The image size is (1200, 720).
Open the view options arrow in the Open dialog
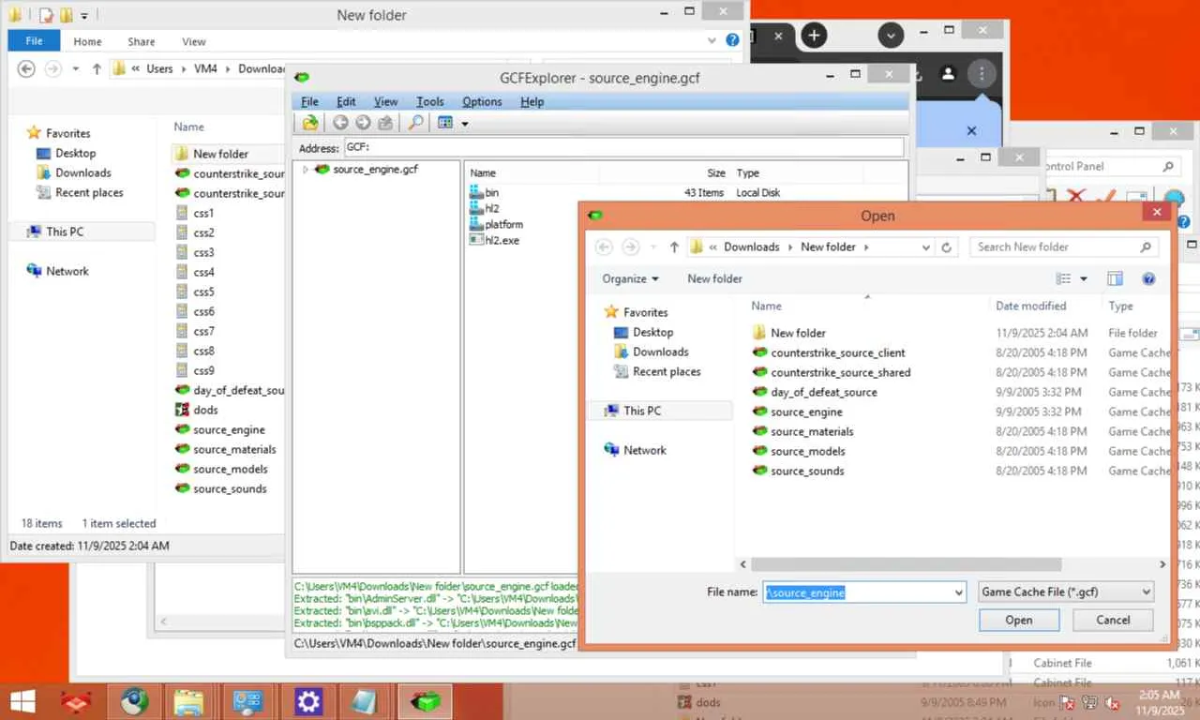tap(1084, 278)
